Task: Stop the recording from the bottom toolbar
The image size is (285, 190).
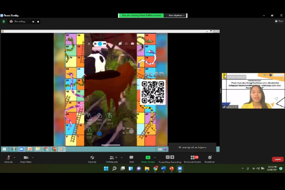Action: point(172,157)
